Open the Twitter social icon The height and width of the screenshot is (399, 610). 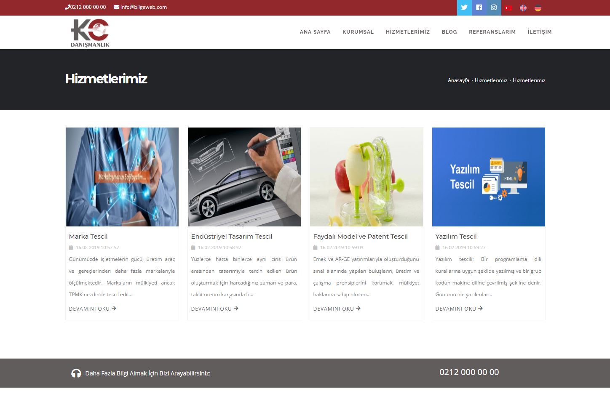pyautogui.click(x=464, y=8)
